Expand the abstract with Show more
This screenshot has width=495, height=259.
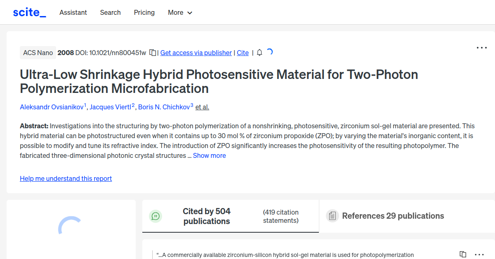209,155
